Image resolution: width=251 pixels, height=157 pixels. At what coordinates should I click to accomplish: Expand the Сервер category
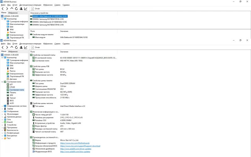click(x=2, y=109)
